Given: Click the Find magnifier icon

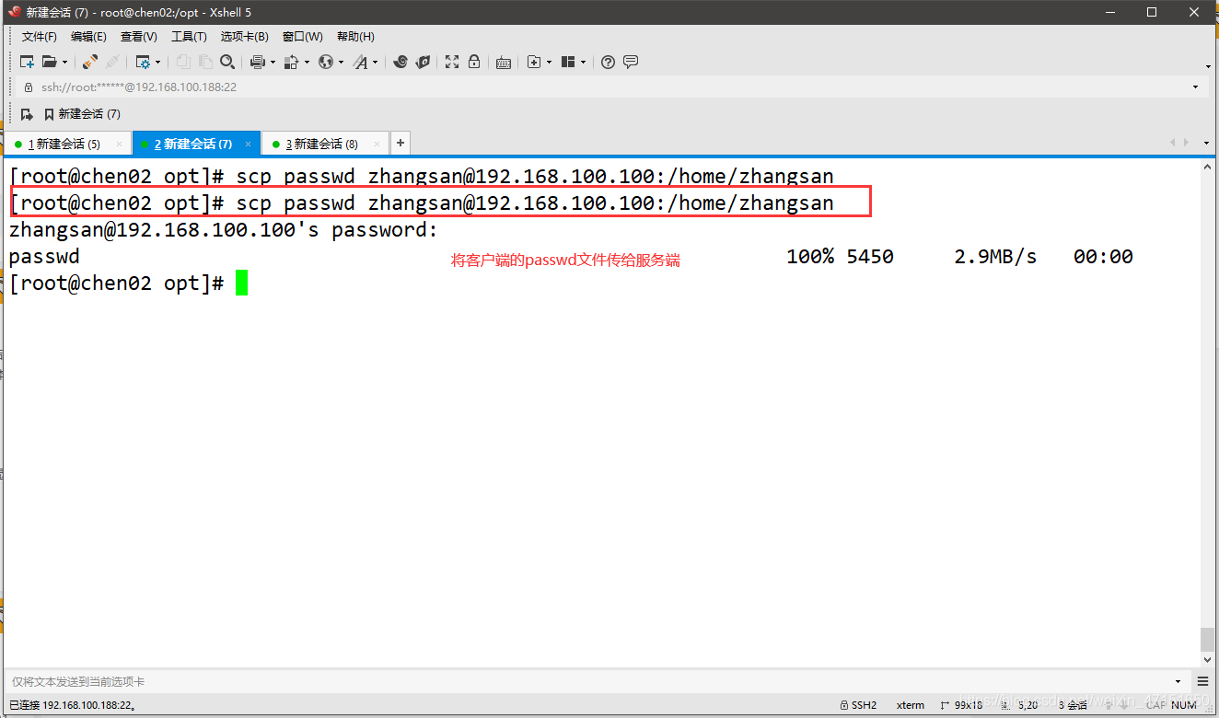Looking at the screenshot, I should [x=227, y=62].
